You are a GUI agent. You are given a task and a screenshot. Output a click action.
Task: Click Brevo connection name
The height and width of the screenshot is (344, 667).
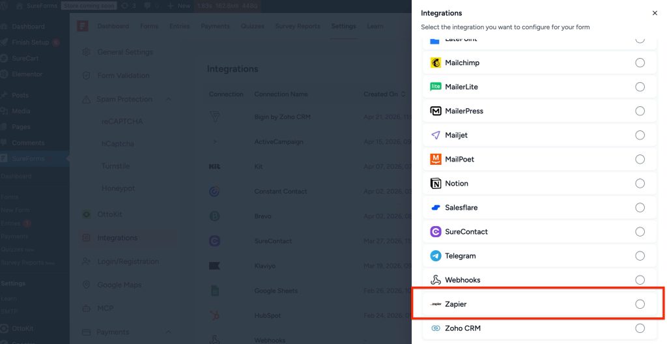coord(263,216)
